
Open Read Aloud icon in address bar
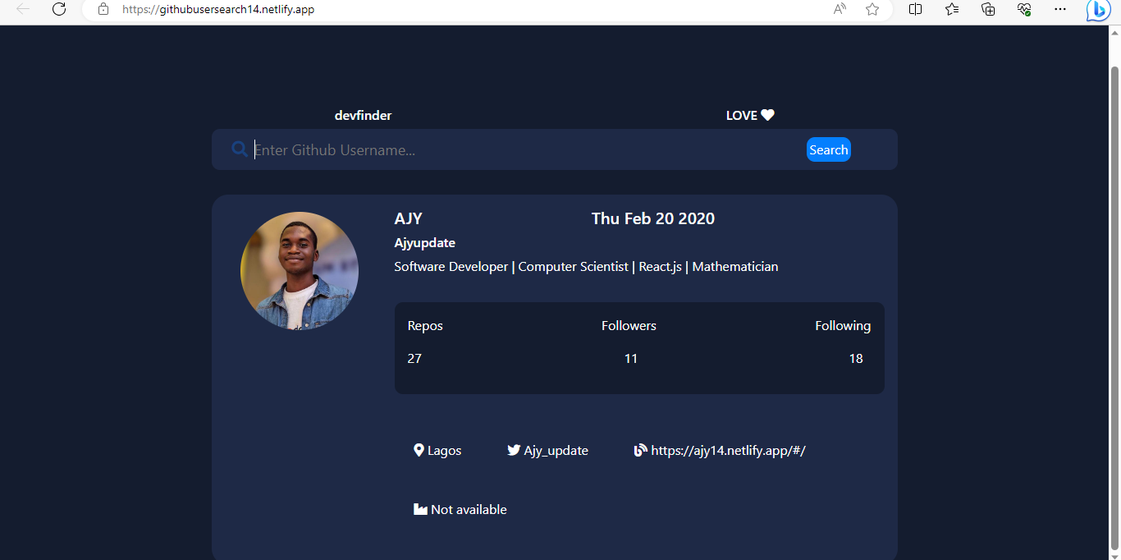[x=840, y=9]
